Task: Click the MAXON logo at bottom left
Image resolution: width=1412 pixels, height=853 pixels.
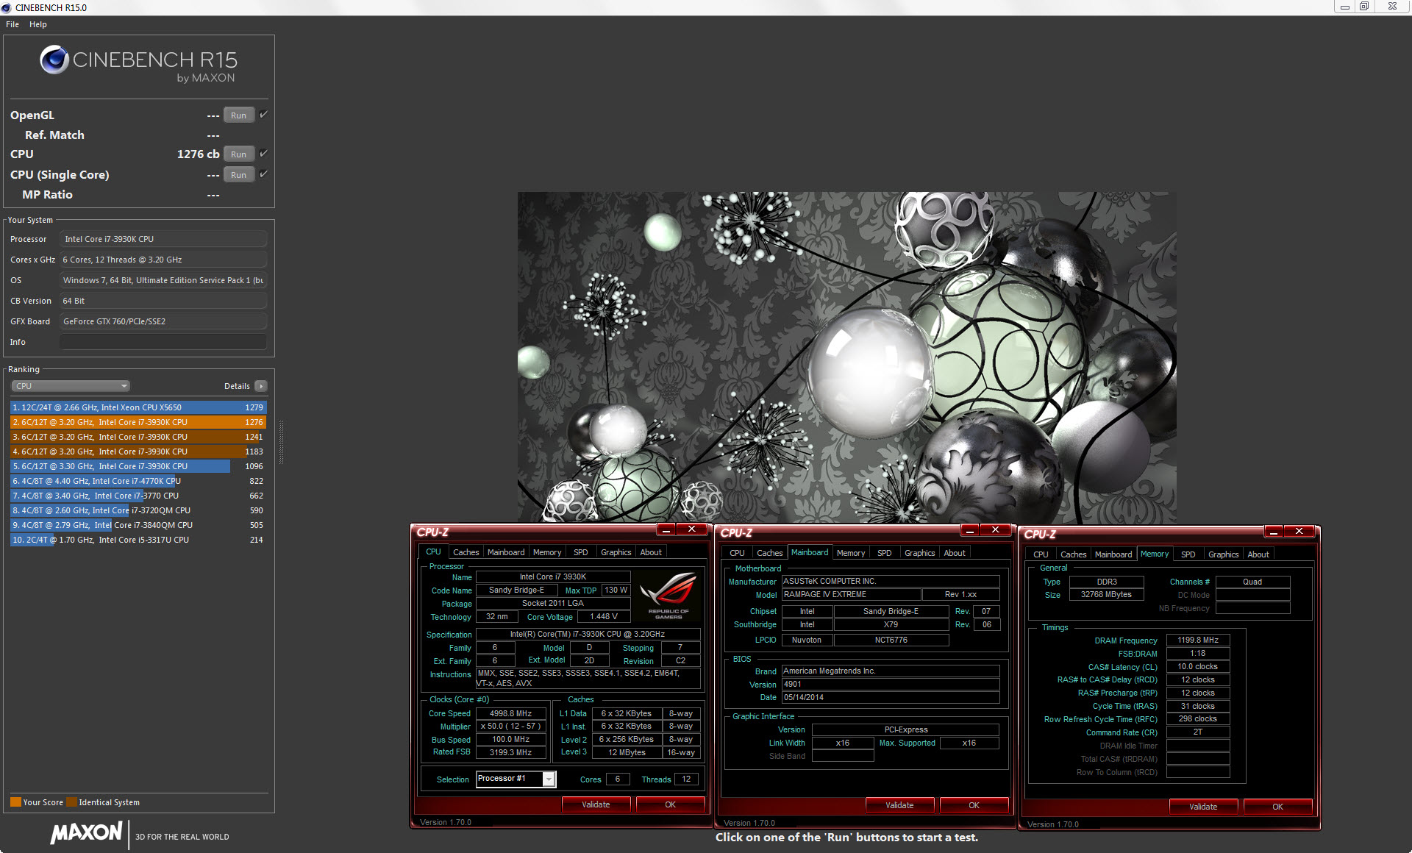Action: pos(86,832)
